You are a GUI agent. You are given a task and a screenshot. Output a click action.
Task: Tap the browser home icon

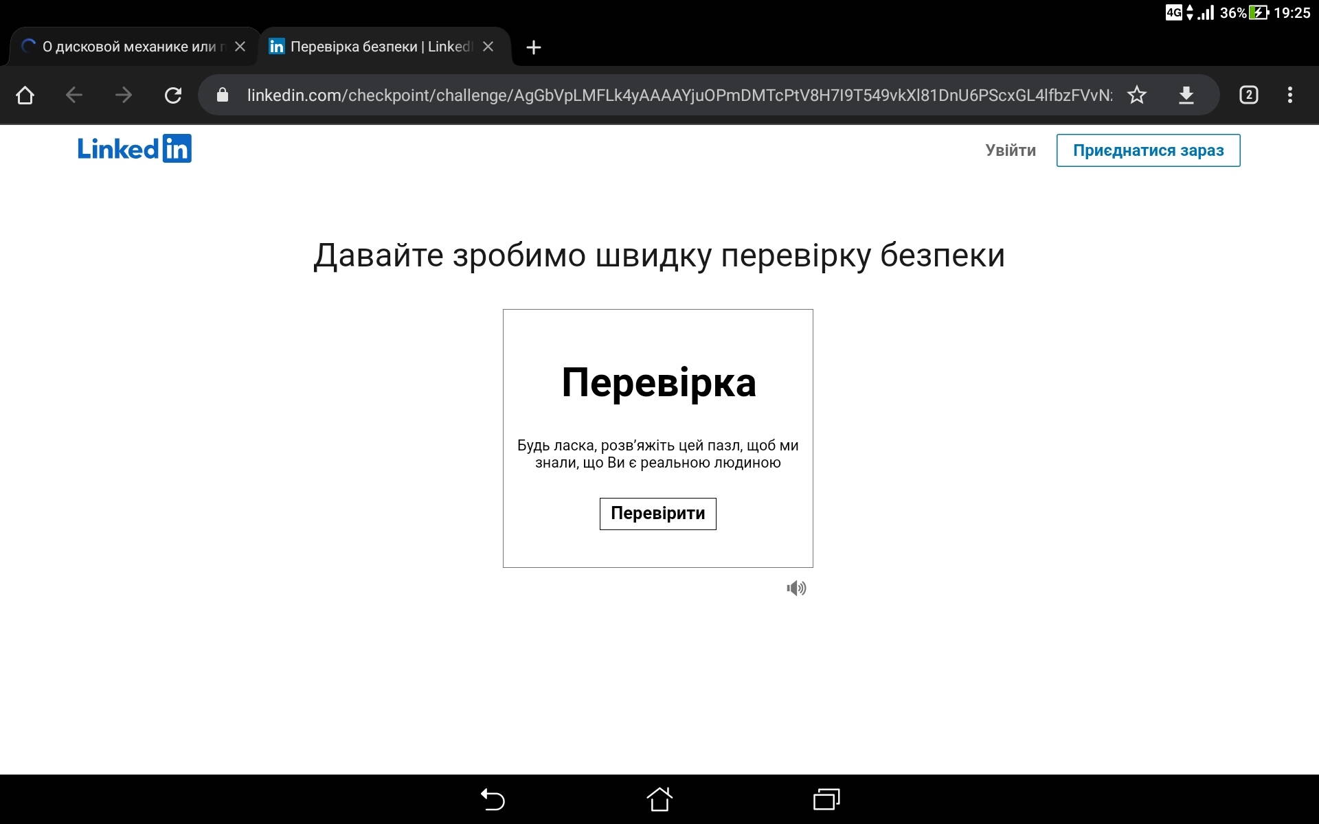pyautogui.click(x=25, y=95)
